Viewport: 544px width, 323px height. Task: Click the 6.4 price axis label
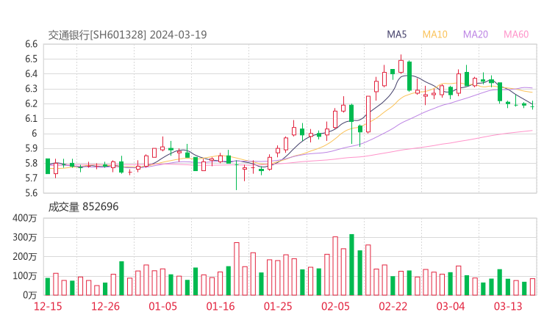point(31,74)
